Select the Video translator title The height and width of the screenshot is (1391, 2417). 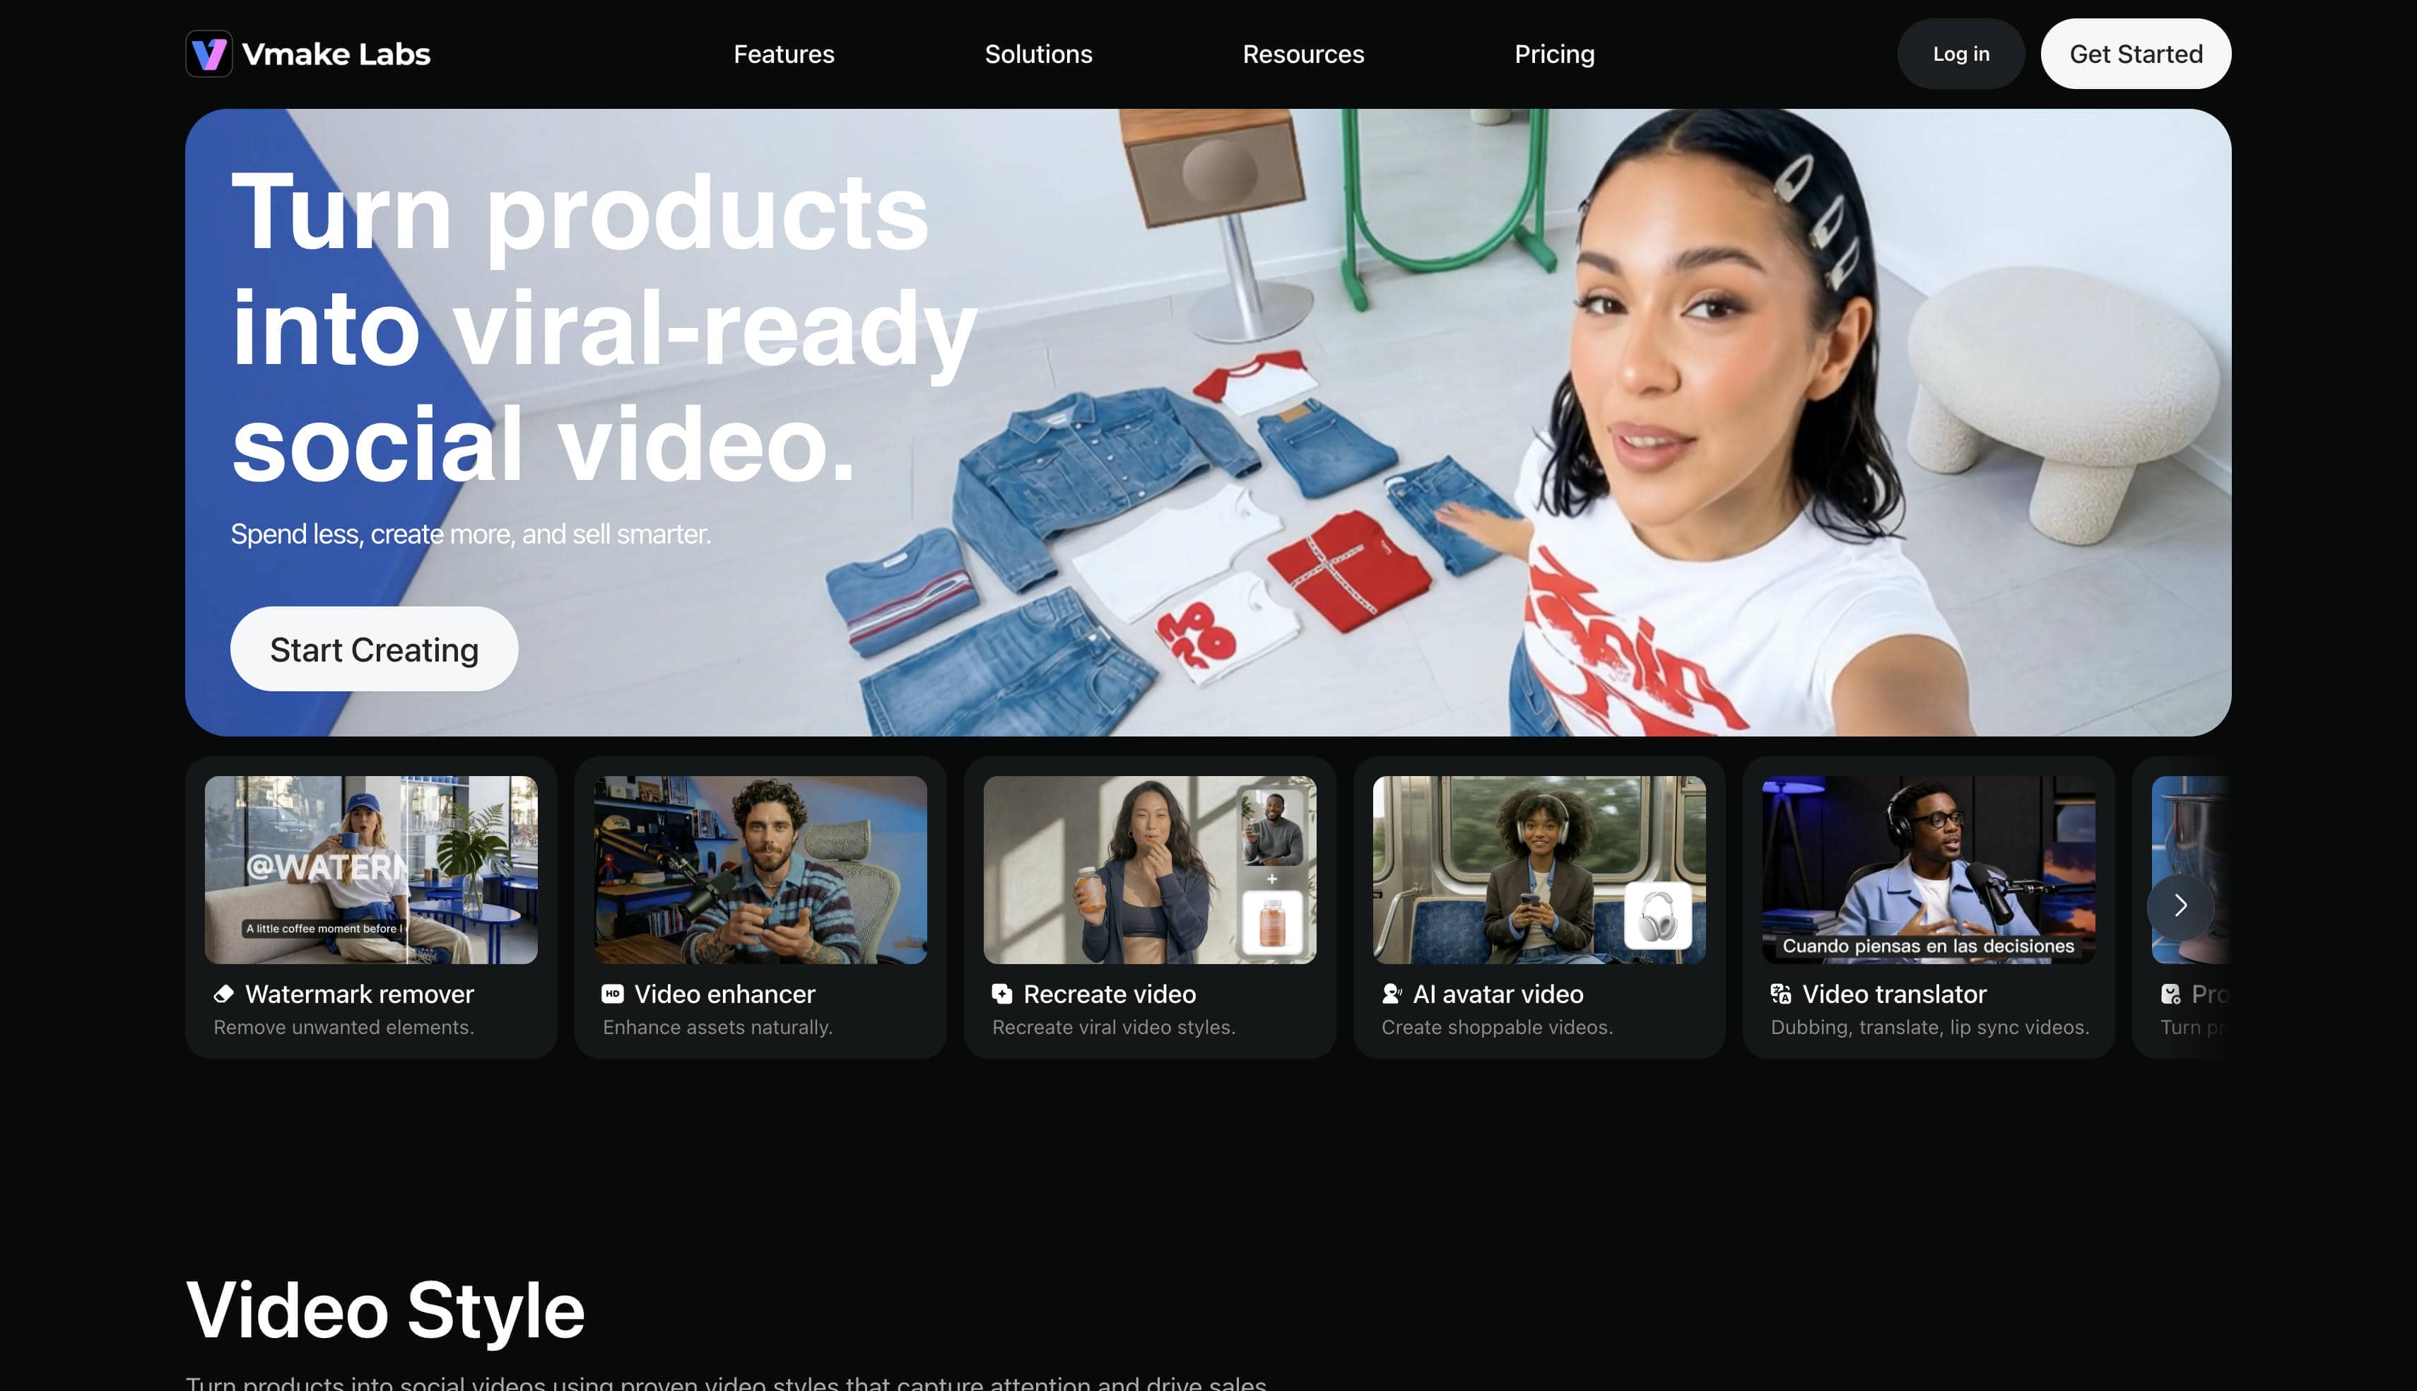(x=1894, y=994)
